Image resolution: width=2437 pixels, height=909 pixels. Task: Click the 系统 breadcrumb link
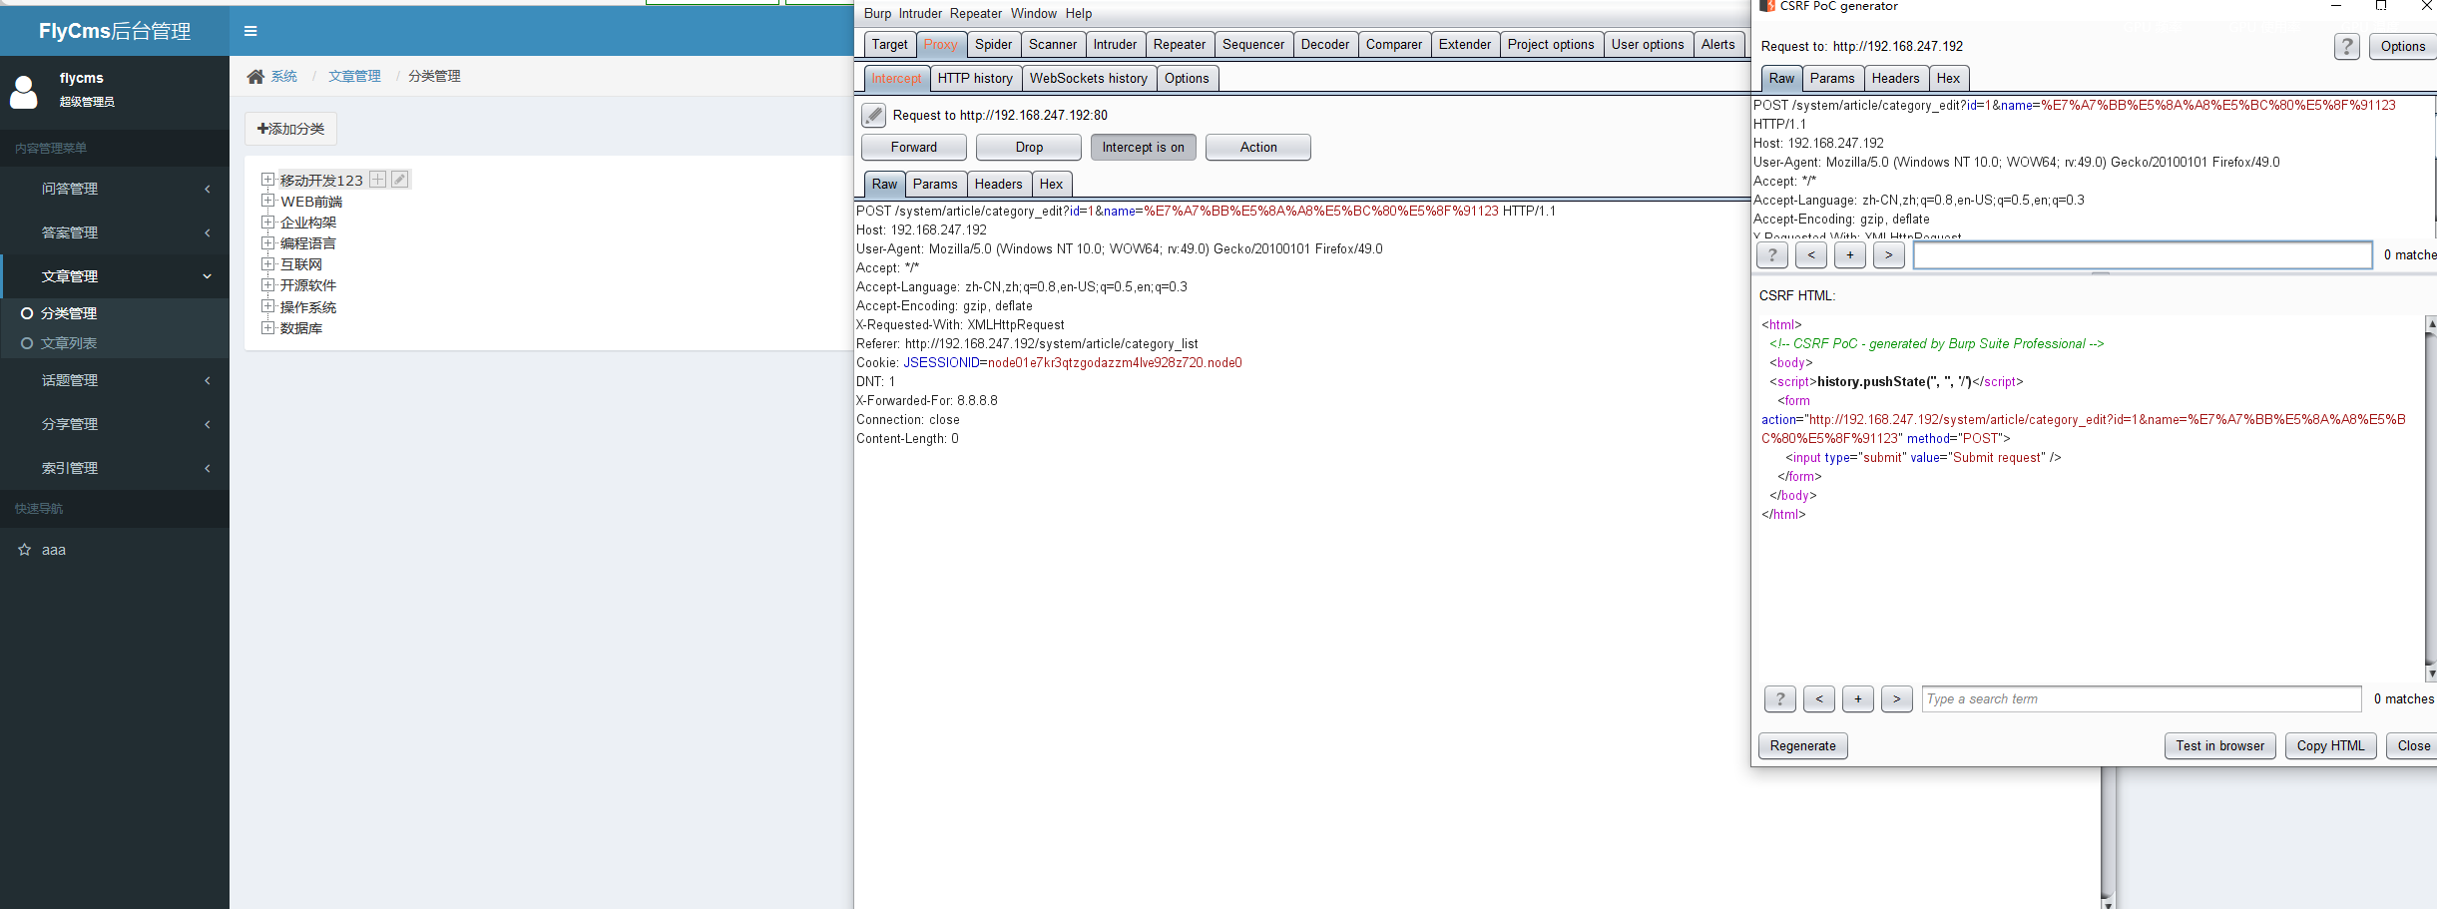point(284,76)
